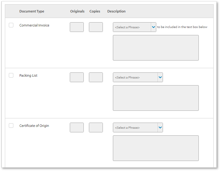The width and height of the screenshot is (220, 171).
Task: Click the Commercial Invoice Copies field
Action: tap(96, 27)
